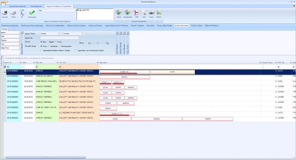Expand the Sipariş Filtreleri side panel
296x160 pixels.
click(121, 33)
